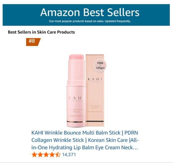Click the KAHI logo on the box
Screen dimensions: 173x163
tap(95, 80)
